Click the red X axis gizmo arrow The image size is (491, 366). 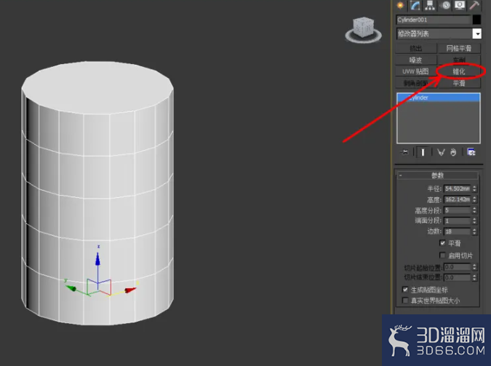point(130,290)
